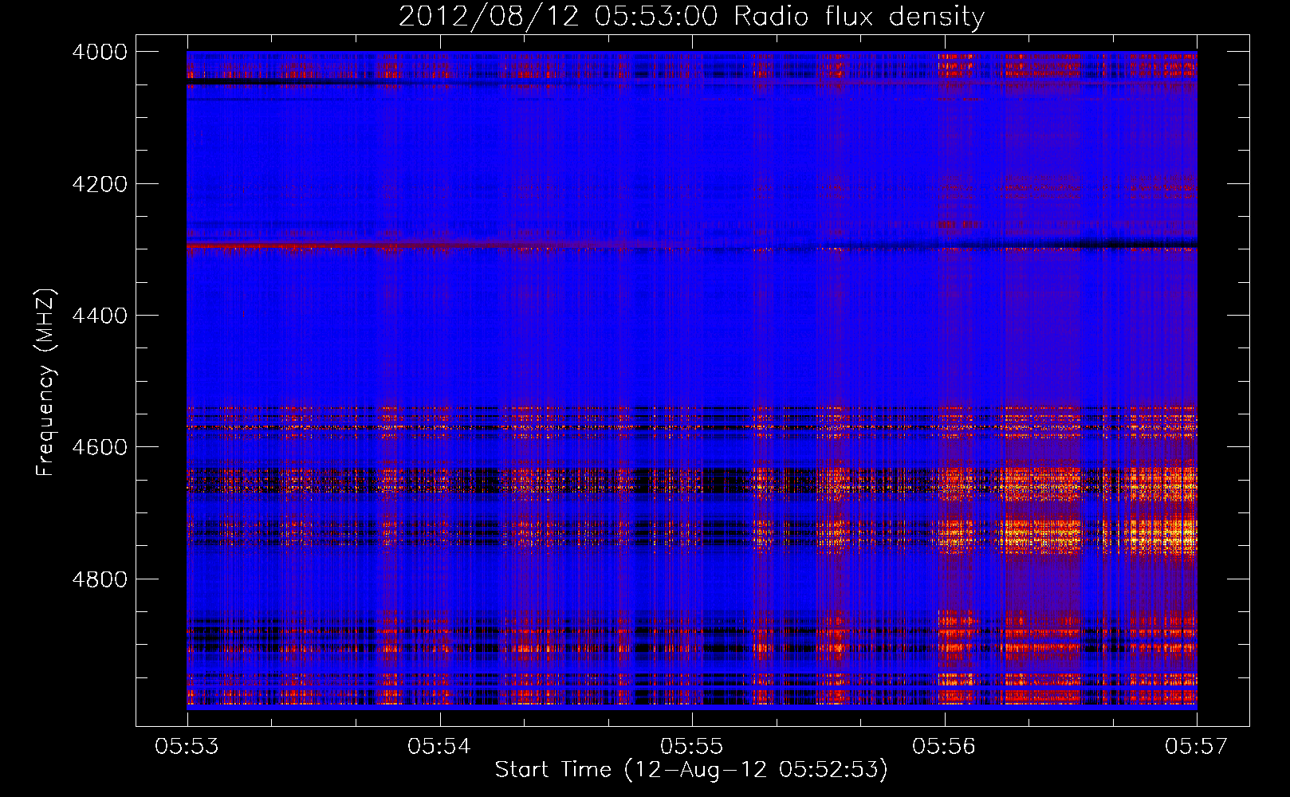1290x797 pixels.
Task: Click the '05:57' time axis label
Action: coord(1197,746)
